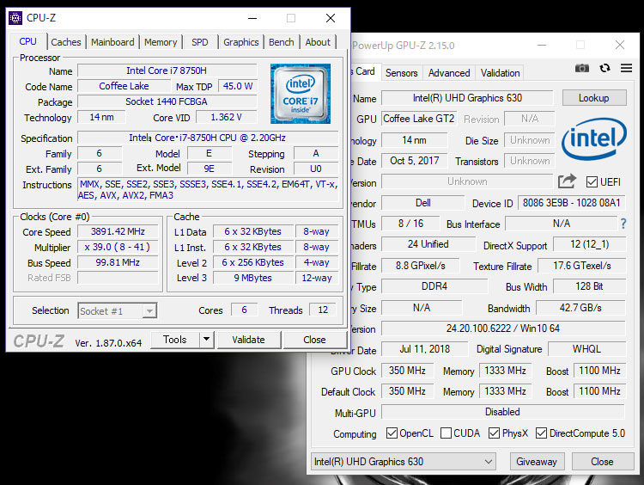
Task: Toggle the PhysX checkbox
Action: pyautogui.click(x=494, y=433)
